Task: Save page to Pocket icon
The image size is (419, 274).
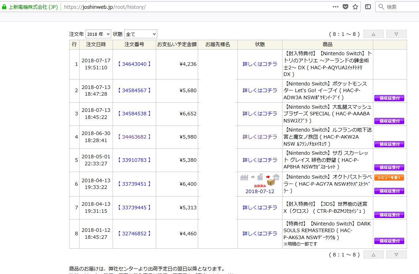Action: [345, 7]
